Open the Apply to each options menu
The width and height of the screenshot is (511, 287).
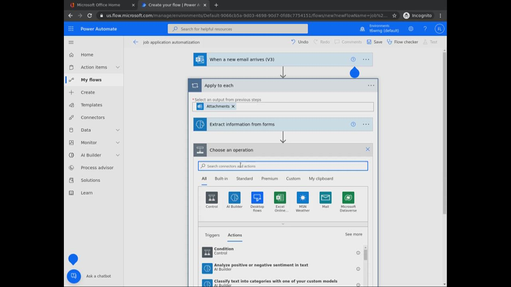(371, 85)
